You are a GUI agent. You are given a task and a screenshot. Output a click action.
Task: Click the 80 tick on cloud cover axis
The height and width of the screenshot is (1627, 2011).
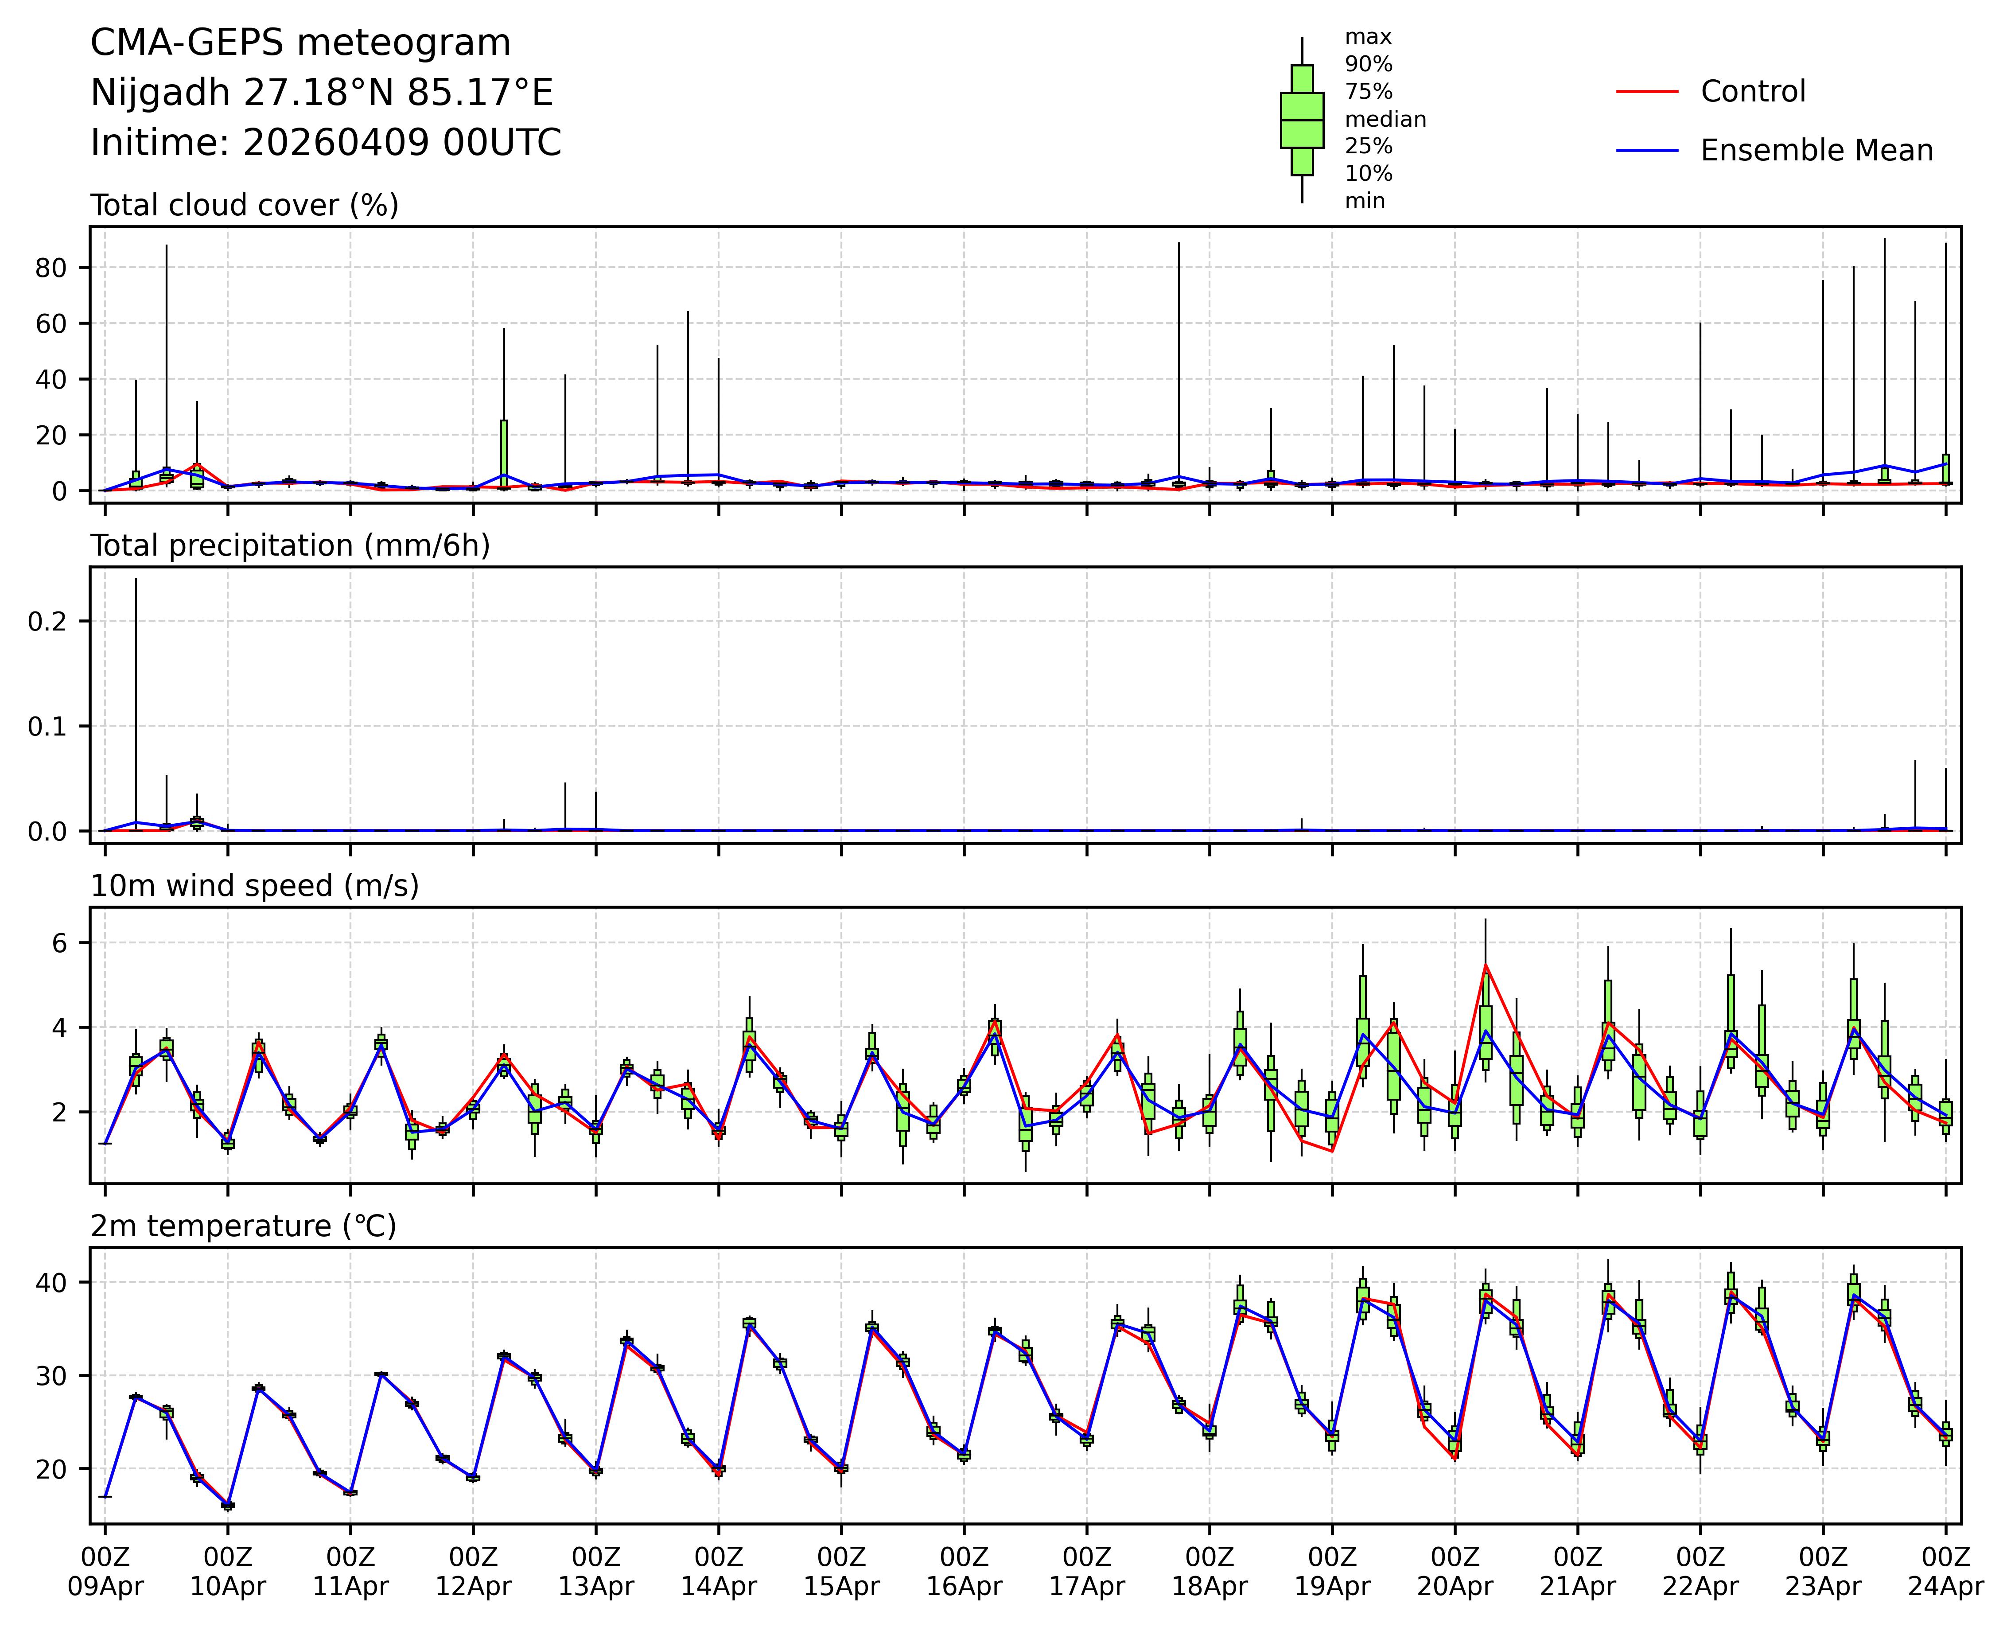(x=51, y=268)
